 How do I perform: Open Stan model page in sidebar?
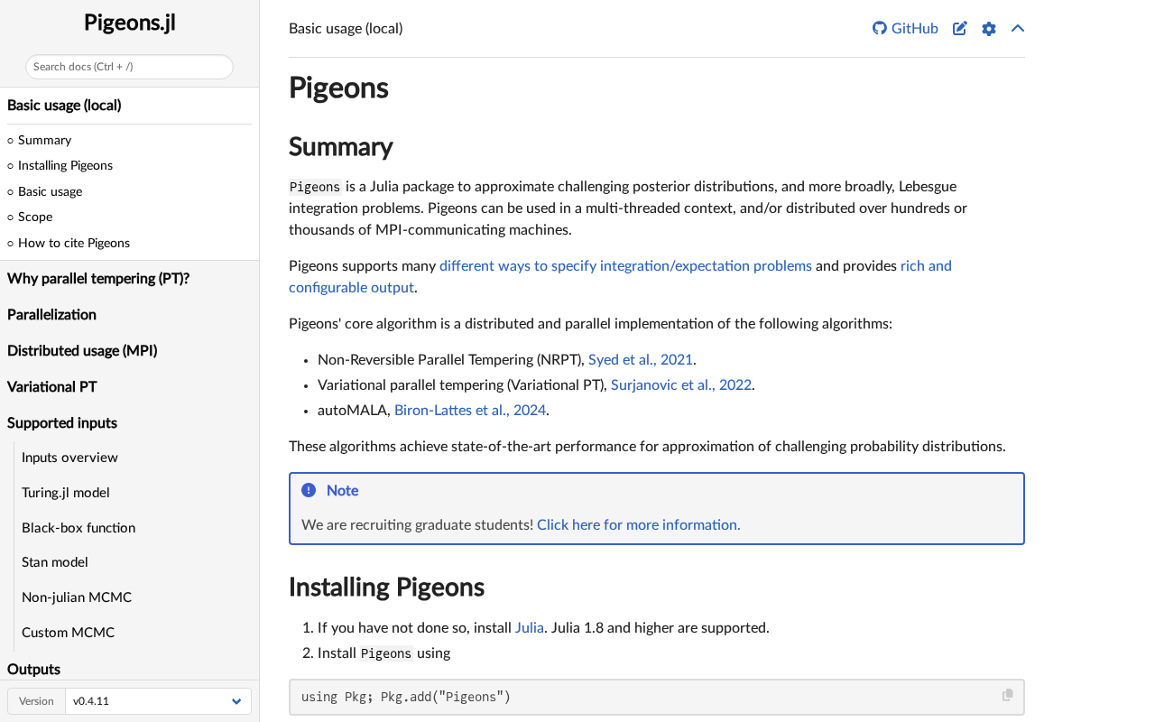coord(55,561)
